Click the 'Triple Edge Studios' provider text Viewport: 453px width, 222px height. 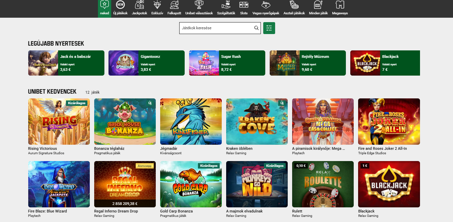pyautogui.click(x=372, y=153)
